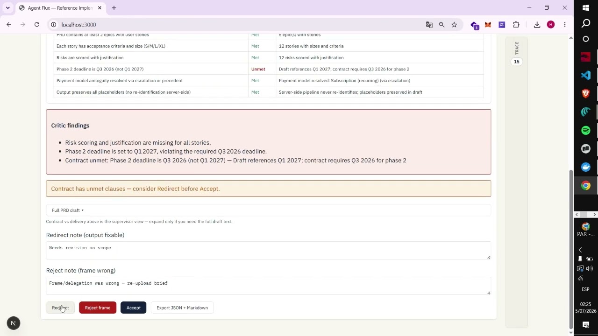Edit the Redirect note text field

(x=268, y=251)
